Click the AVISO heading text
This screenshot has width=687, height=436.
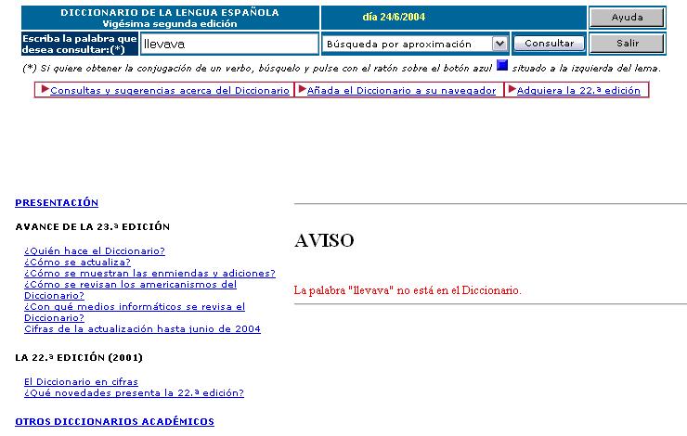(x=324, y=240)
